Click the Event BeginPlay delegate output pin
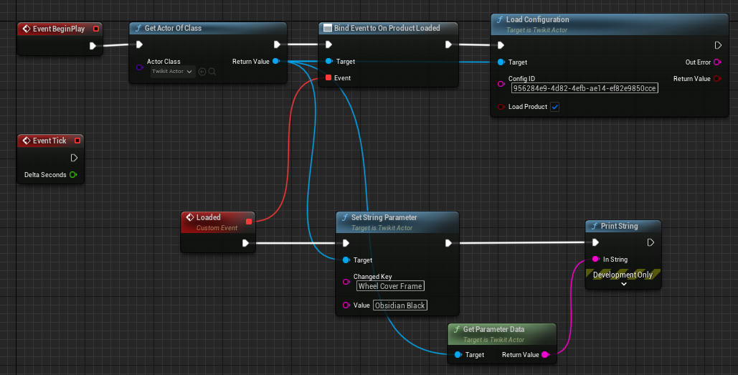 (x=96, y=29)
